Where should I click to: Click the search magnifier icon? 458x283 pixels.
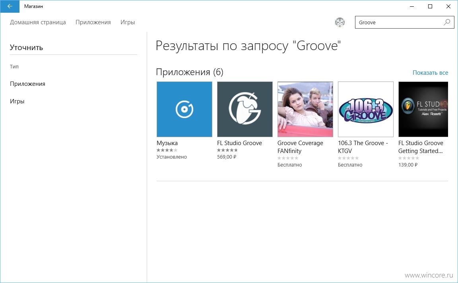point(447,22)
